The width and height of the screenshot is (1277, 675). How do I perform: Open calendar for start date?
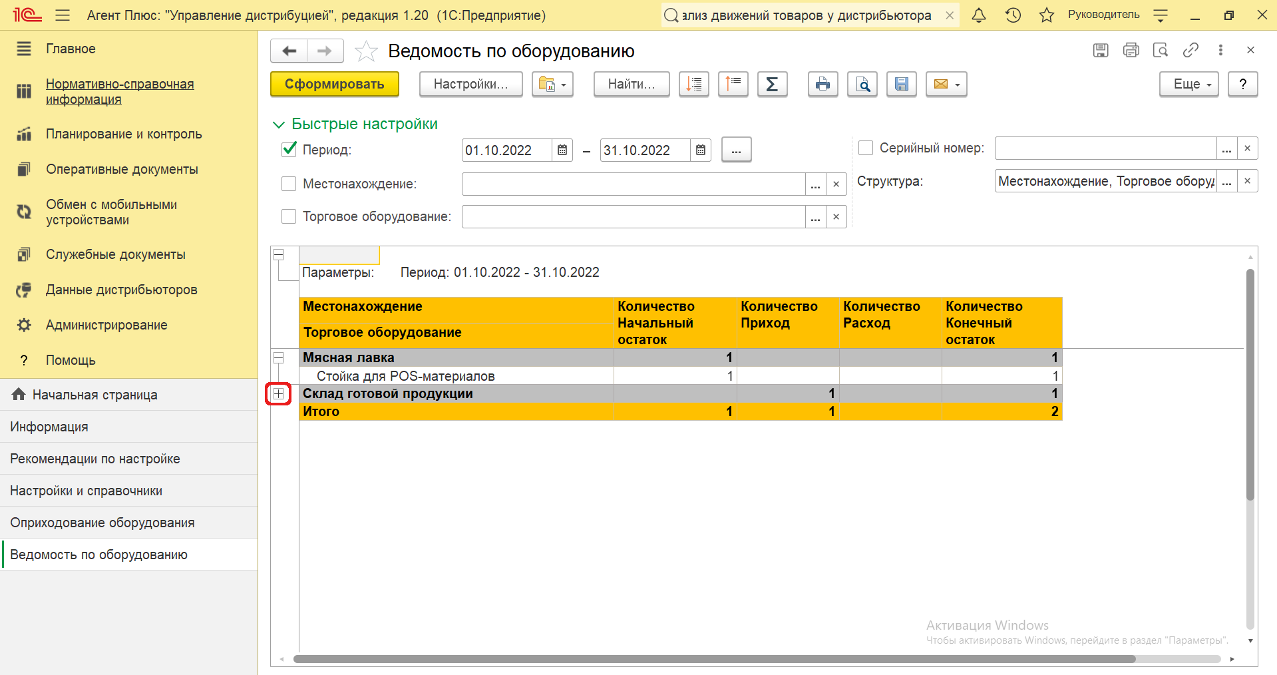point(562,150)
